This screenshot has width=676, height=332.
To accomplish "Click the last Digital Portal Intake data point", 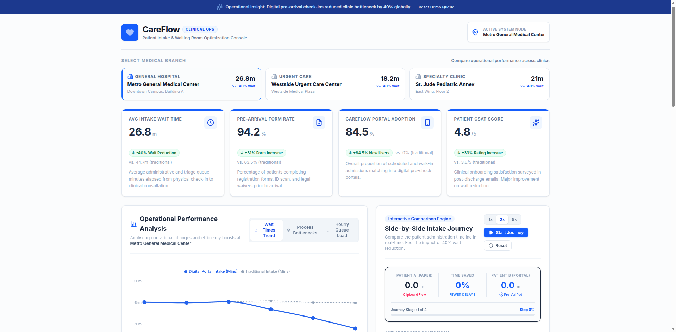I will [x=355, y=328].
